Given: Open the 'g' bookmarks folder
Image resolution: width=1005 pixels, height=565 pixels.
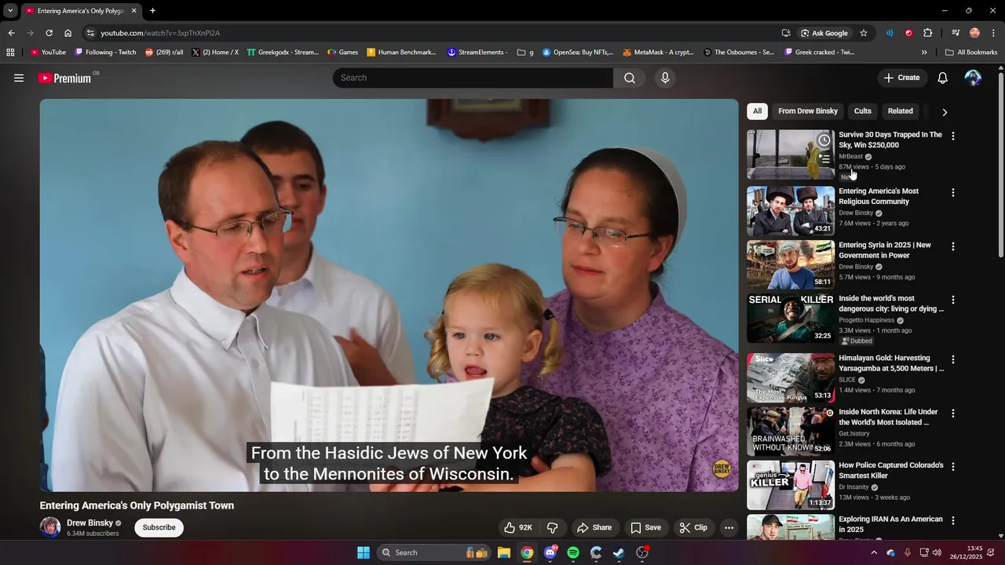Looking at the screenshot, I should 525,53.
